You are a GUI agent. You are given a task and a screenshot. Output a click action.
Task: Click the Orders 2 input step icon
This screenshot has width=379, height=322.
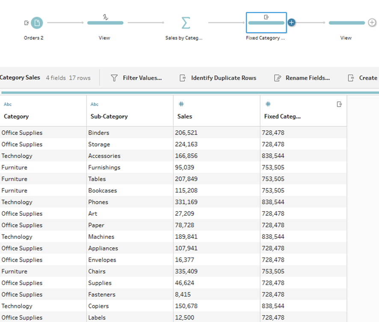pyautogui.click(x=37, y=23)
